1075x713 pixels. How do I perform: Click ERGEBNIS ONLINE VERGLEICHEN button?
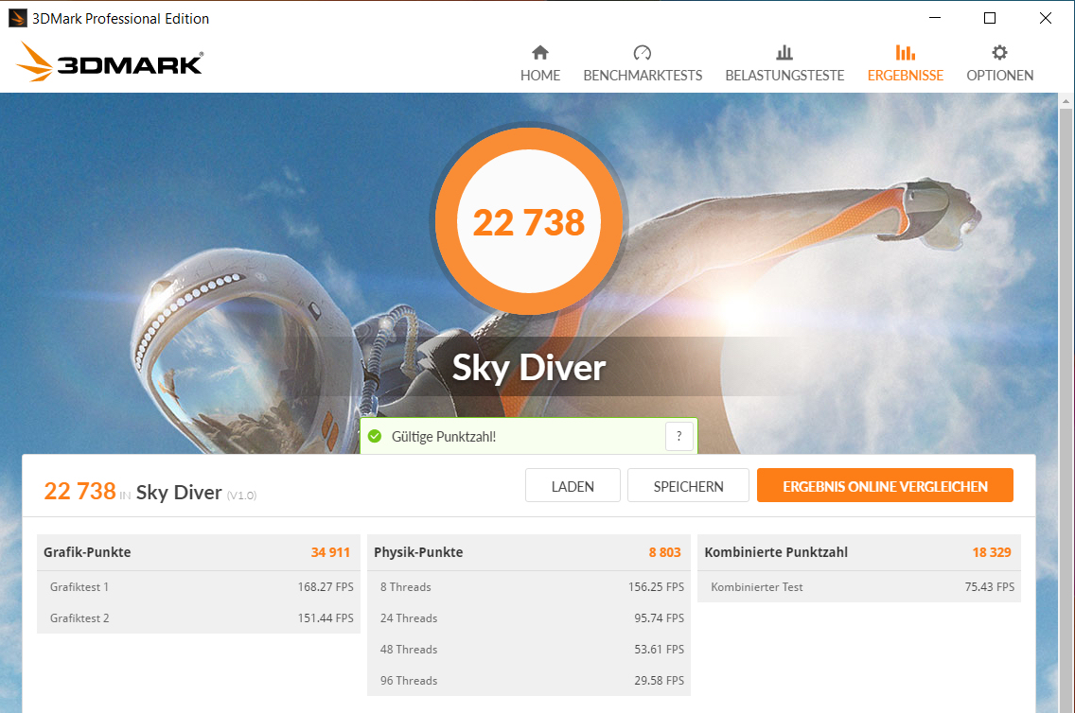tap(885, 486)
